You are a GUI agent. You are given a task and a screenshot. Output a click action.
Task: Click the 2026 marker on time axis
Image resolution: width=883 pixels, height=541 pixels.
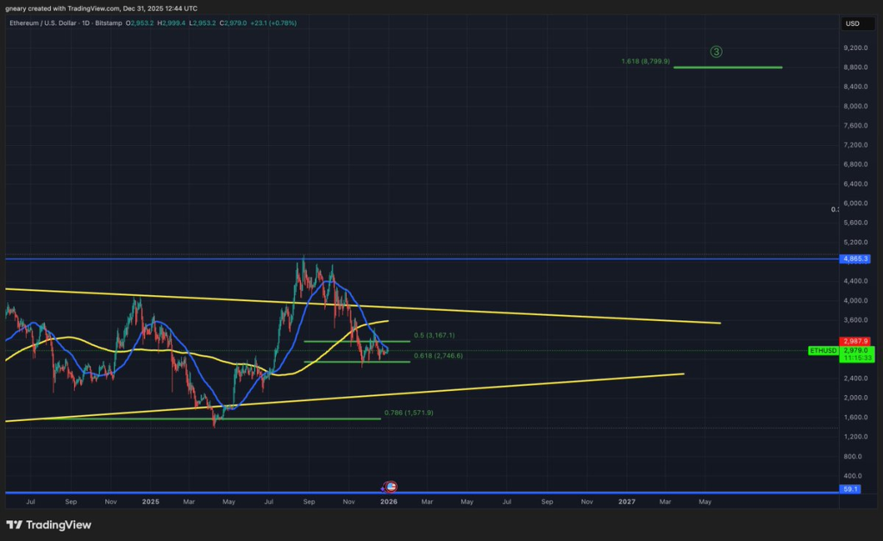click(389, 501)
